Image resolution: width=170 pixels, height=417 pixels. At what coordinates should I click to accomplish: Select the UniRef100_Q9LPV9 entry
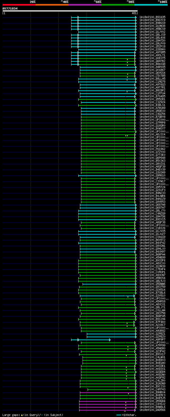click(x=152, y=43)
